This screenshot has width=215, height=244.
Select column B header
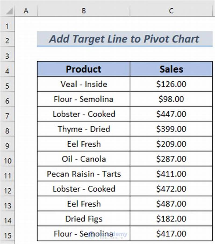84,11
